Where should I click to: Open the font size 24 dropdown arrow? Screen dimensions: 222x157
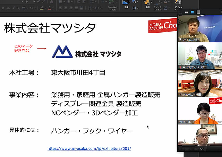click(34, 2)
